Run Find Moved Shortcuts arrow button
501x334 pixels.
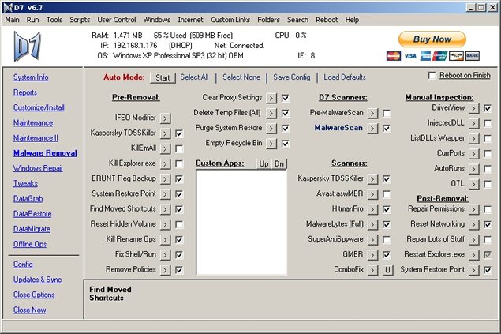165,209
